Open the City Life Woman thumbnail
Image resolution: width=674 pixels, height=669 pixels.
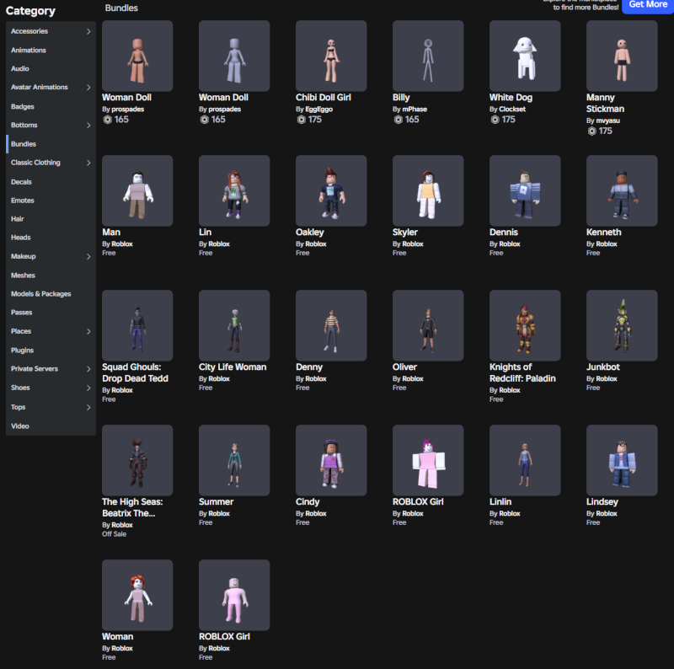pyautogui.click(x=234, y=325)
